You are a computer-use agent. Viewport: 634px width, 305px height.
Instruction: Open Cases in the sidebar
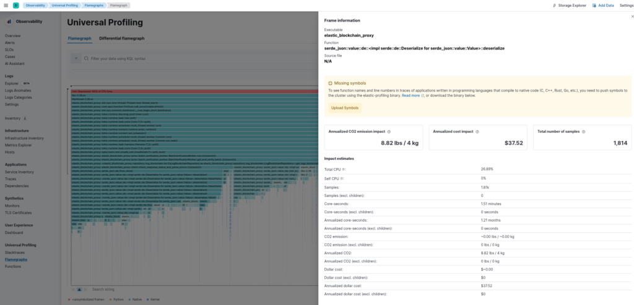coord(10,56)
